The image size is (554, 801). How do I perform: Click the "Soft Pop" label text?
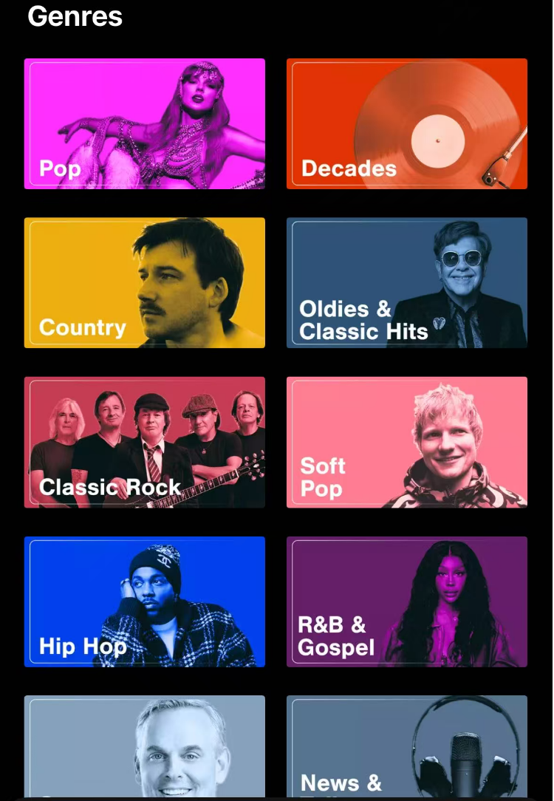(x=323, y=477)
